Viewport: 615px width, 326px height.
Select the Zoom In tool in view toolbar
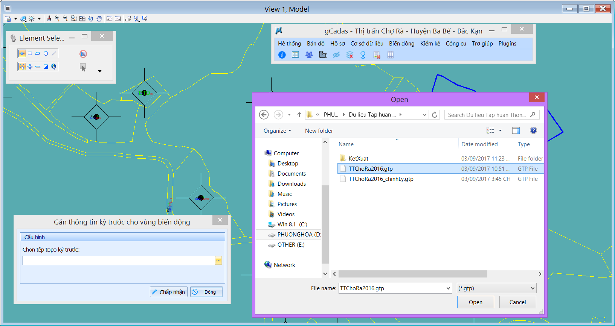[57, 18]
